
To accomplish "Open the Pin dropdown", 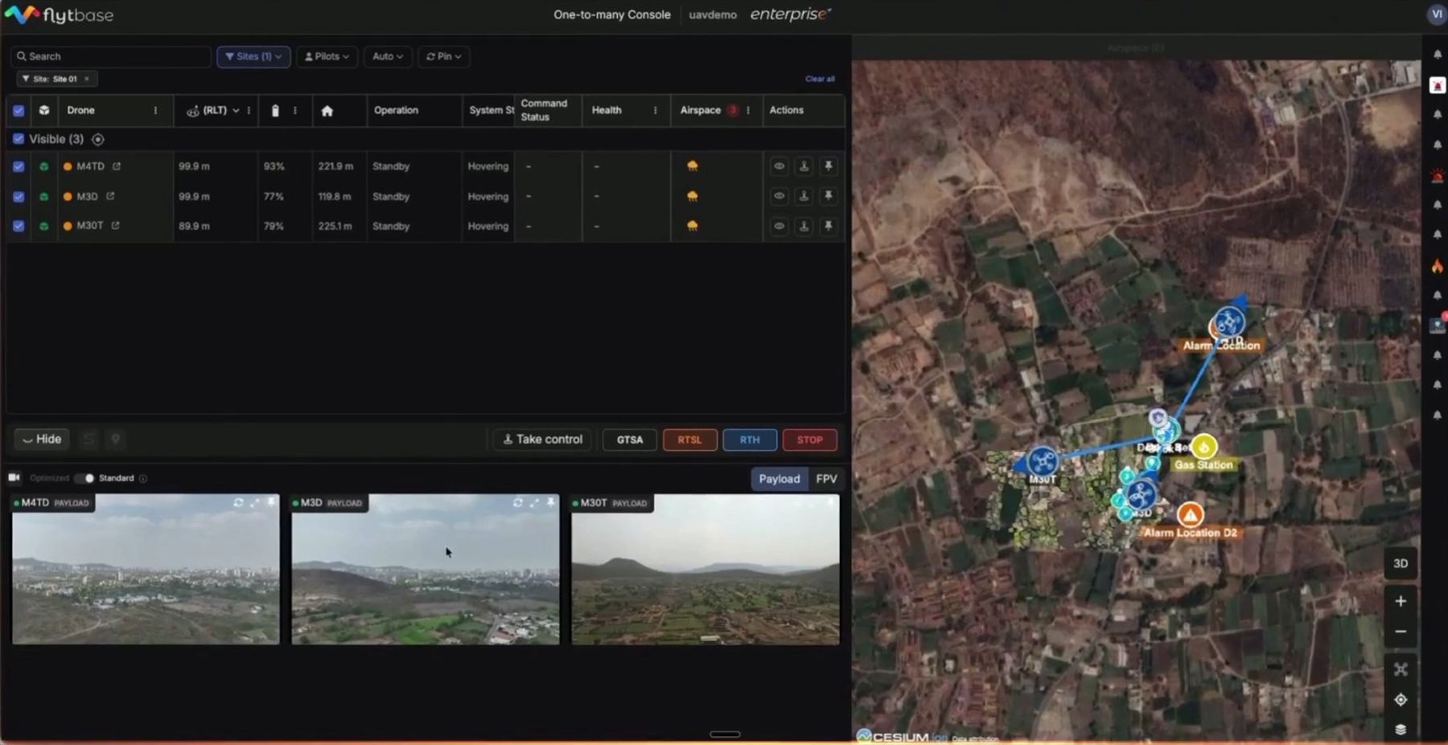I will pyautogui.click(x=443, y=56).
